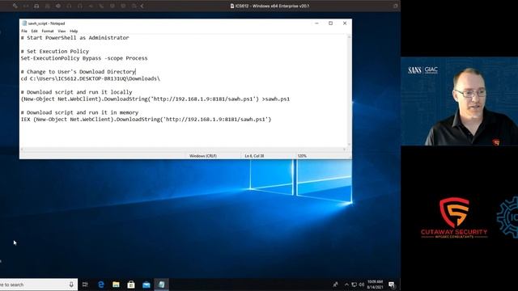Open Task View on the taskbar
This screenshot has width=518, height=291.
coord(85,285)
